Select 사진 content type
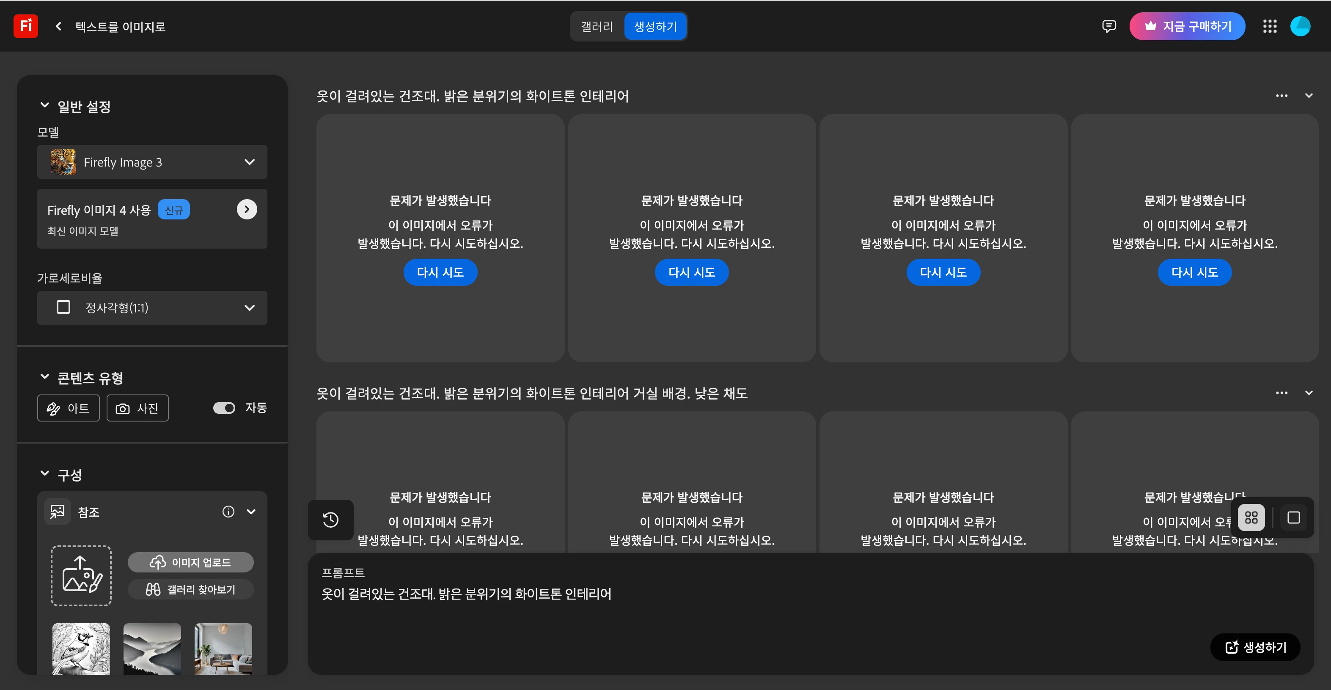 pyautogui.click(x=137, y=408)
